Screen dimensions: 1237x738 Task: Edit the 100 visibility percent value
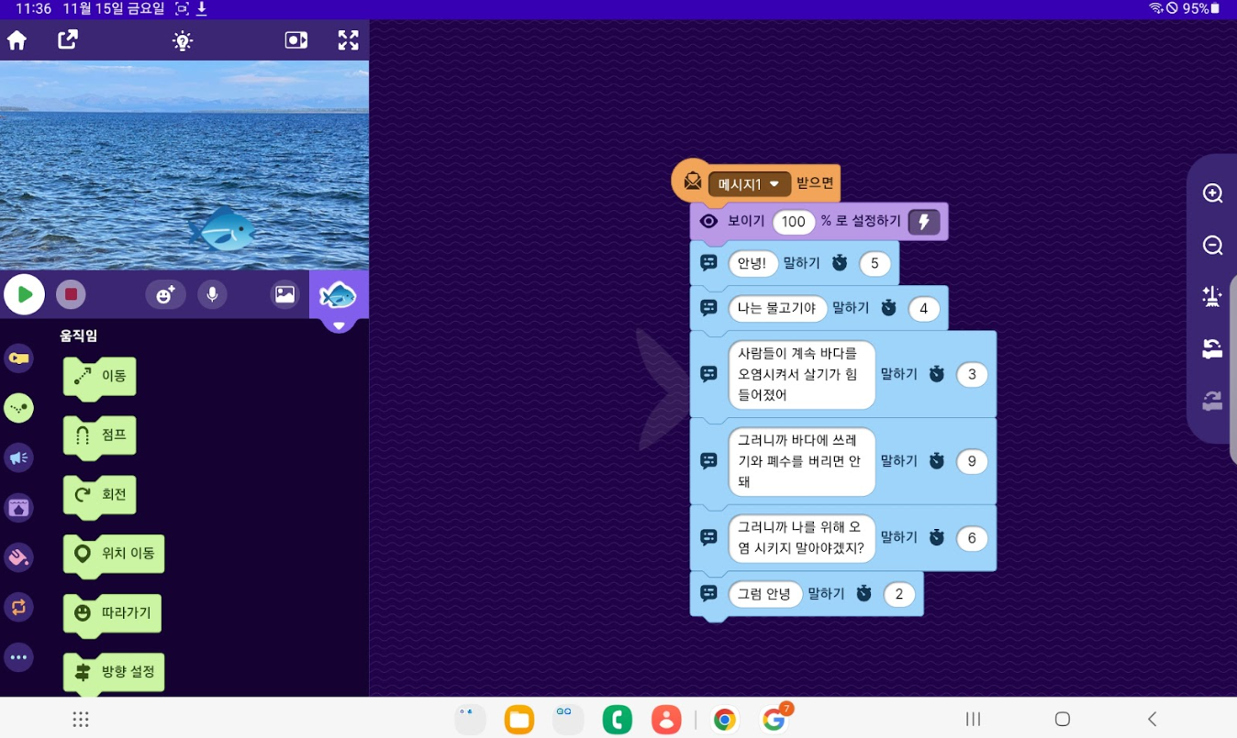pyautogui.click(x=794, y=222)
